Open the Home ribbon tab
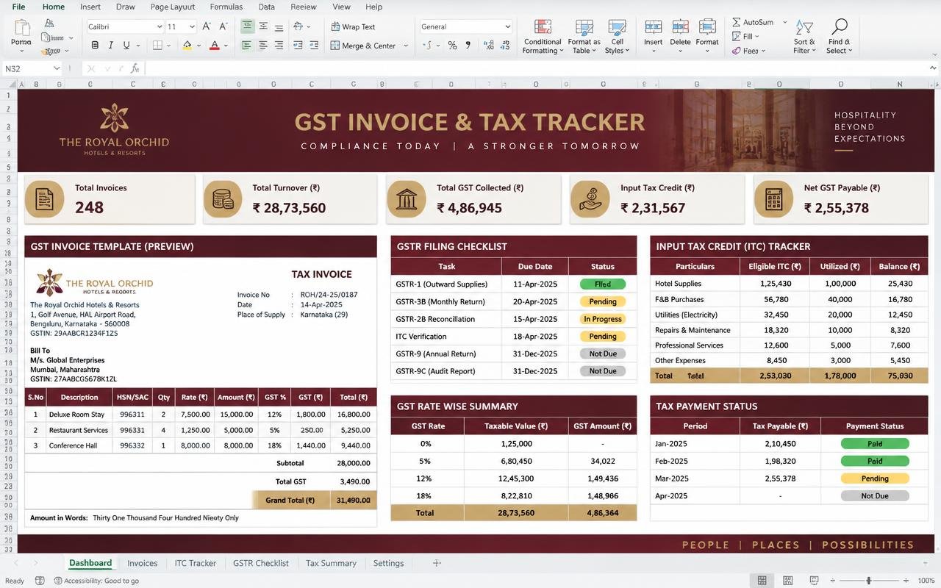Image resolution: width=941 pixels, height=588 pixels. [54, 7]
